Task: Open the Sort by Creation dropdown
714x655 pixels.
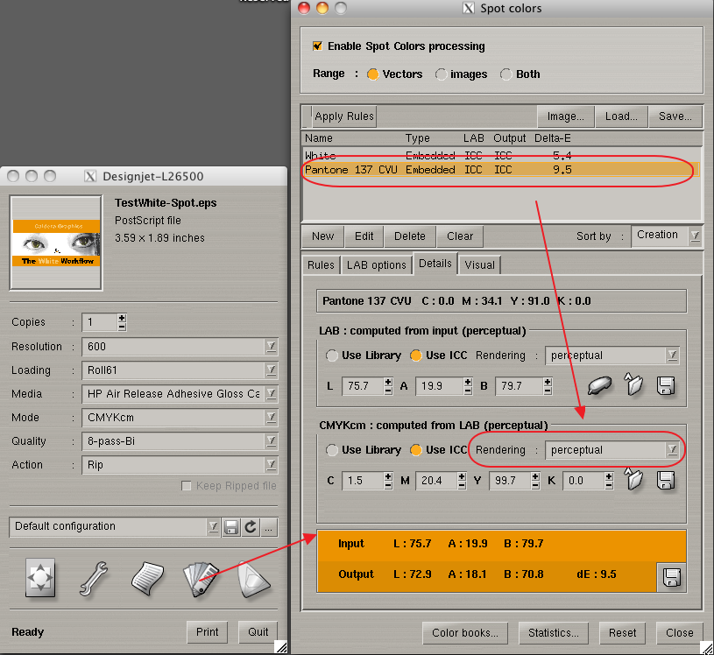Action: pyautogui.click(x=667, y=236)
